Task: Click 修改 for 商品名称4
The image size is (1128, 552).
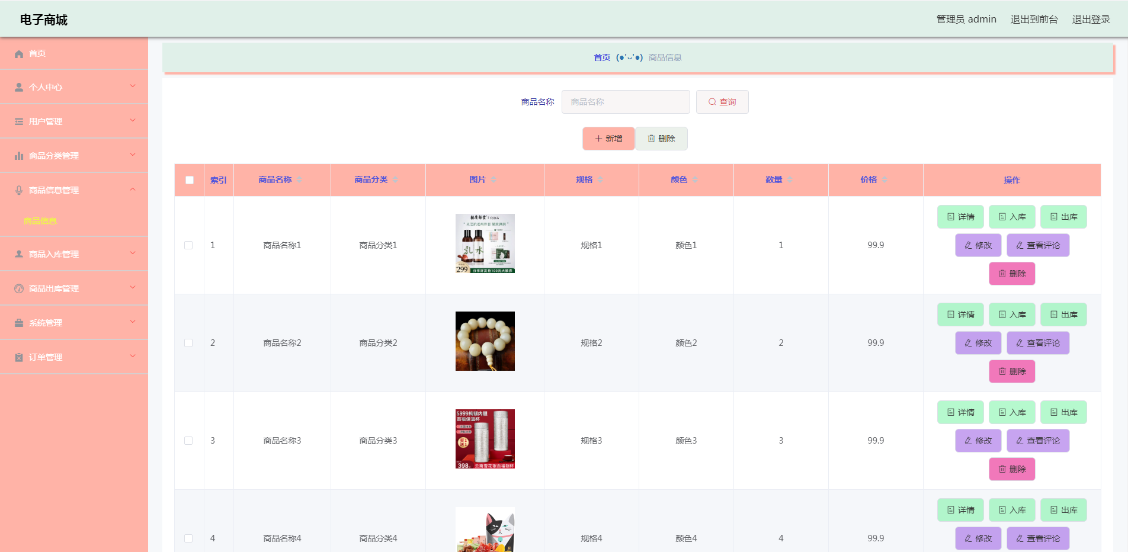Action: [978, 538]
